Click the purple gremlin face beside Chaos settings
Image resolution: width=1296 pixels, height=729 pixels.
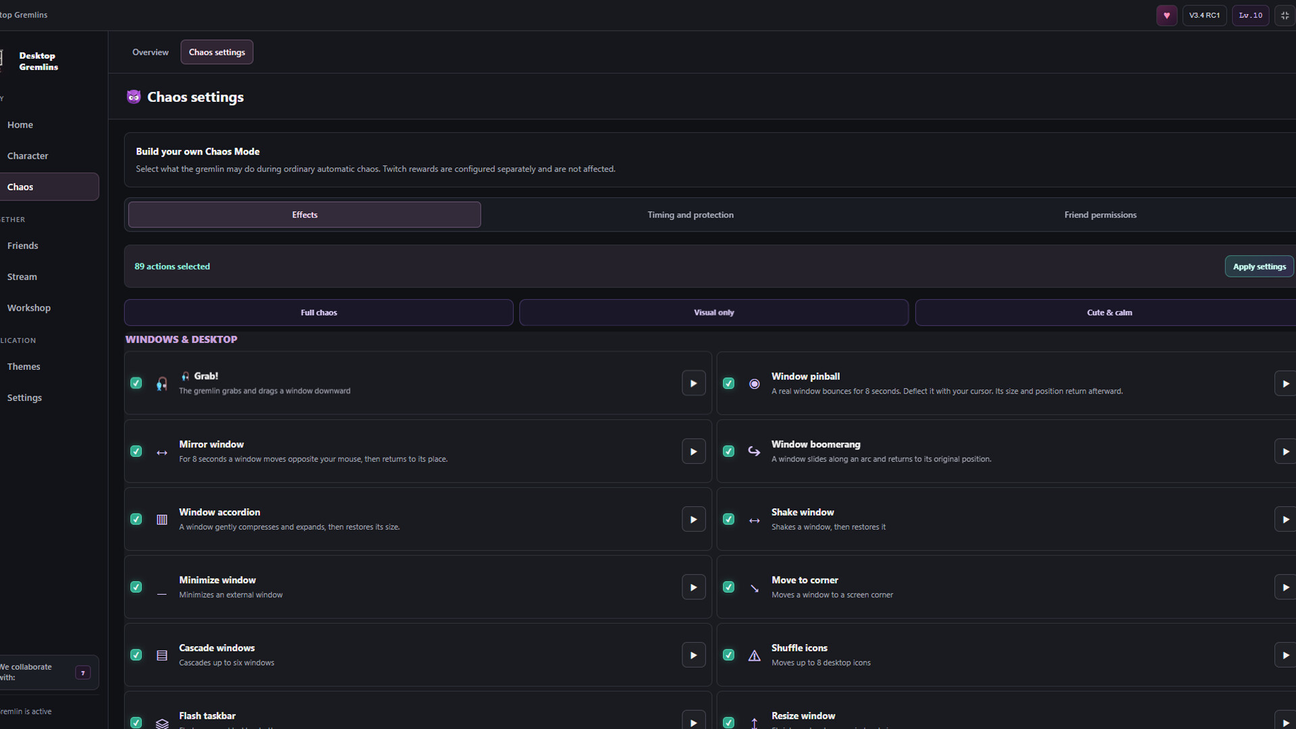[134, 97]
